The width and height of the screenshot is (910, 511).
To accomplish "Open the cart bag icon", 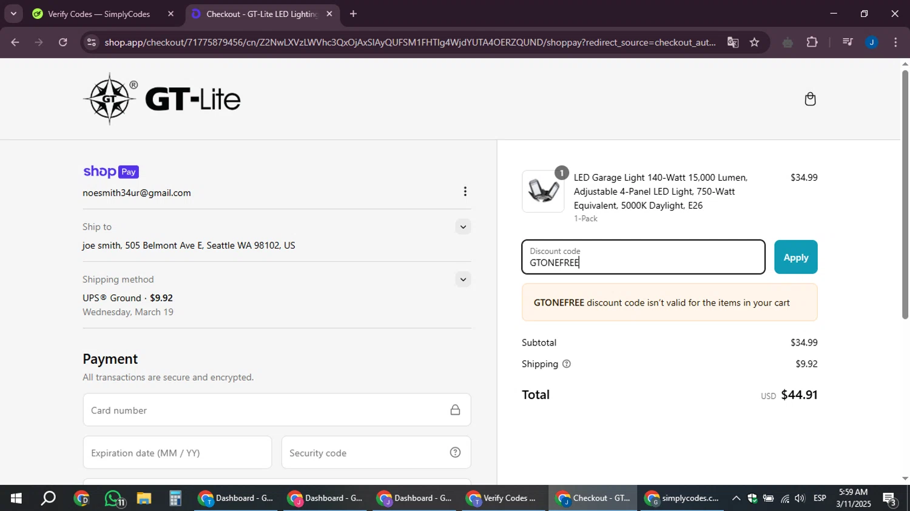I will pyautogui.click(x=810, y=99).
